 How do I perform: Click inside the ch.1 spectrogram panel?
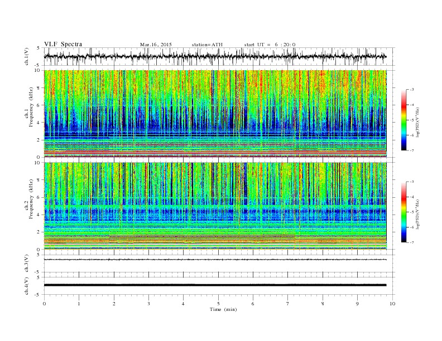pyautogui.click(x=215, y=114)
